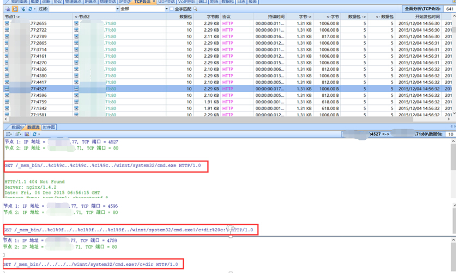The width and height of the screenshot is (459, 277).
Task: Click the save icon in the data stream toolbar
Action: 27,134
